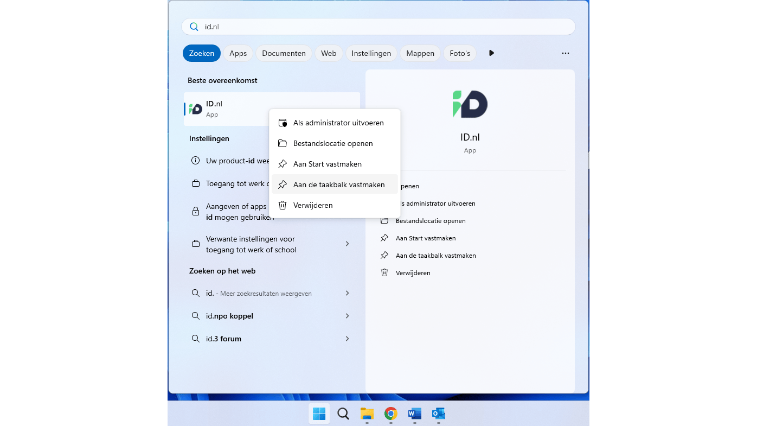Choose Bestandslocatie openen in the context menu
The width and height of the screenshot is (757, 426).
335,143
